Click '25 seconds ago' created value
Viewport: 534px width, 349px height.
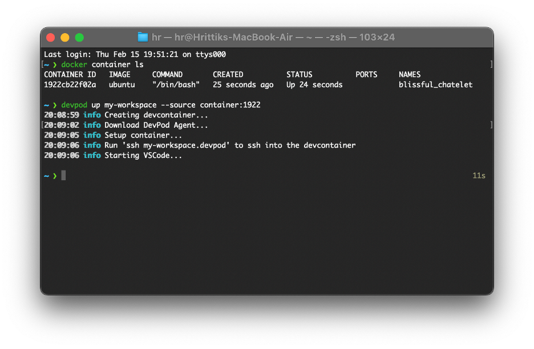click(x=243, y=85)
